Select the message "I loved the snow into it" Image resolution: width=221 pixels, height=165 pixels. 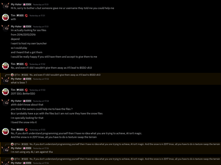click(x=24, y=122)
